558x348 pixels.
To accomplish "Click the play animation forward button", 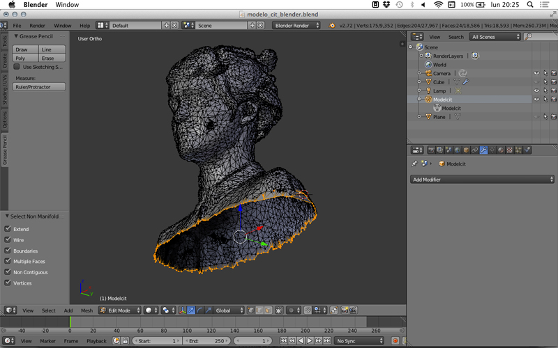I will point(309,341).
